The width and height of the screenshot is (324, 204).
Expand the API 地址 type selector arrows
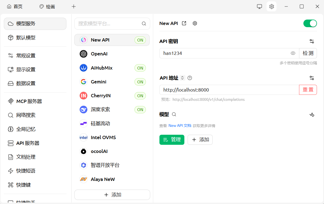pyautogui.click(x=182, y=78)
